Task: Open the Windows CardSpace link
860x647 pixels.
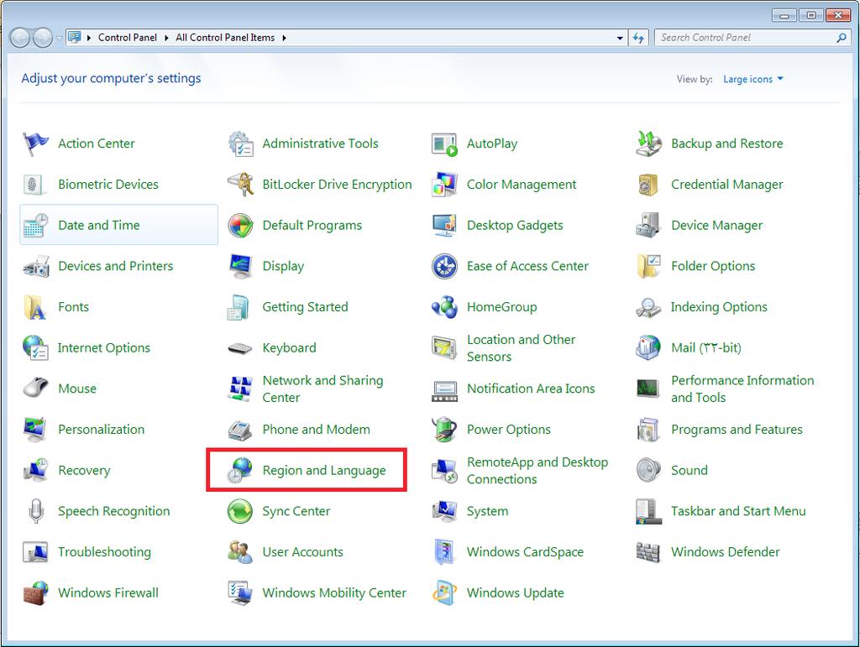Action: (x=525, y=552)
